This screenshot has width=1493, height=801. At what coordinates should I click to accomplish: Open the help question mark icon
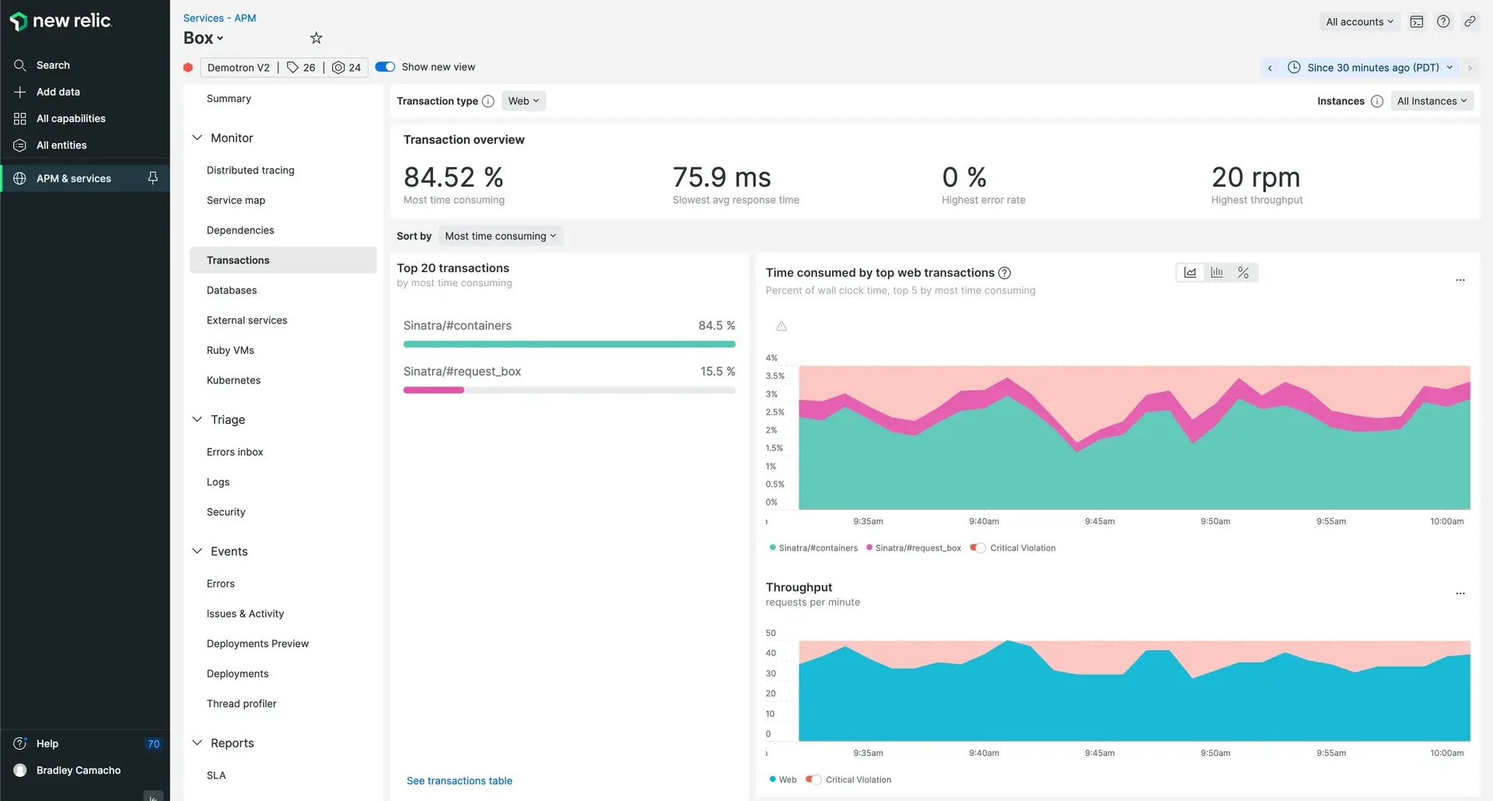tap(1443, 22)
